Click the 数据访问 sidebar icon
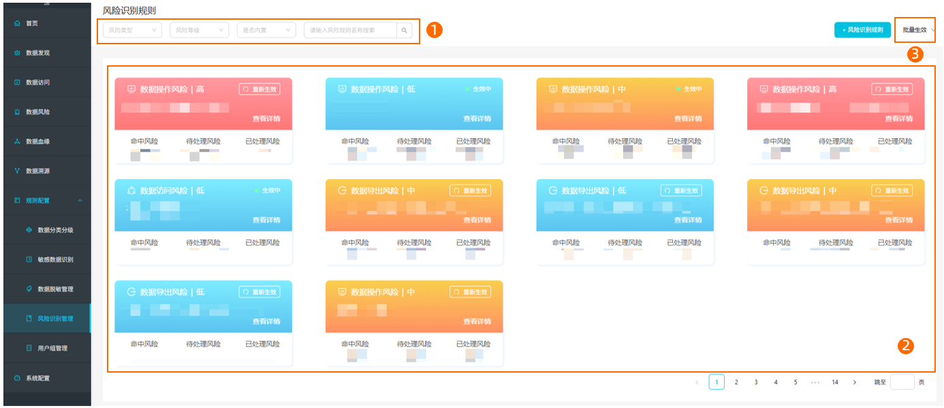The image size is (944, 408). pyautogui.click(x=17, y=82)
